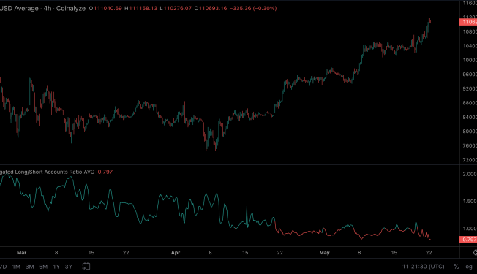Click the red current price tag on price axis
This screenshot has height=274, width=477.
[x=468, y=22]
